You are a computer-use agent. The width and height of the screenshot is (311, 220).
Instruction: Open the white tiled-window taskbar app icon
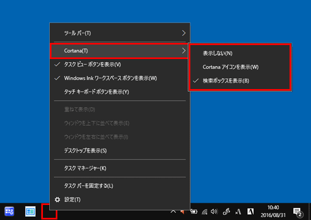[31, 211]
